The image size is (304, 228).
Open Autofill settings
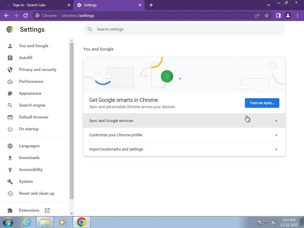click(26, 58)
